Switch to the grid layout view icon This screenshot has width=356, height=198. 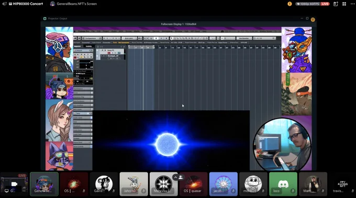point(344,4)
